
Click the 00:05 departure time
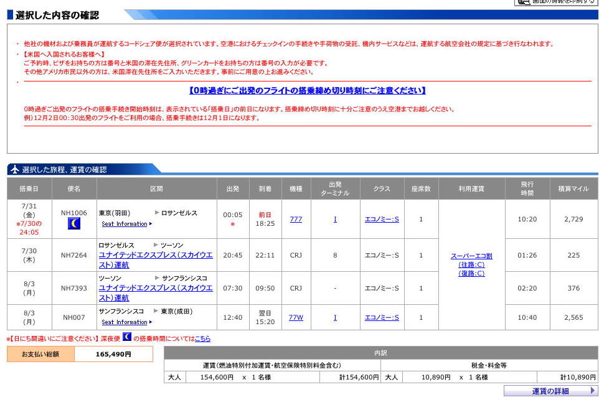coord(233,215)
